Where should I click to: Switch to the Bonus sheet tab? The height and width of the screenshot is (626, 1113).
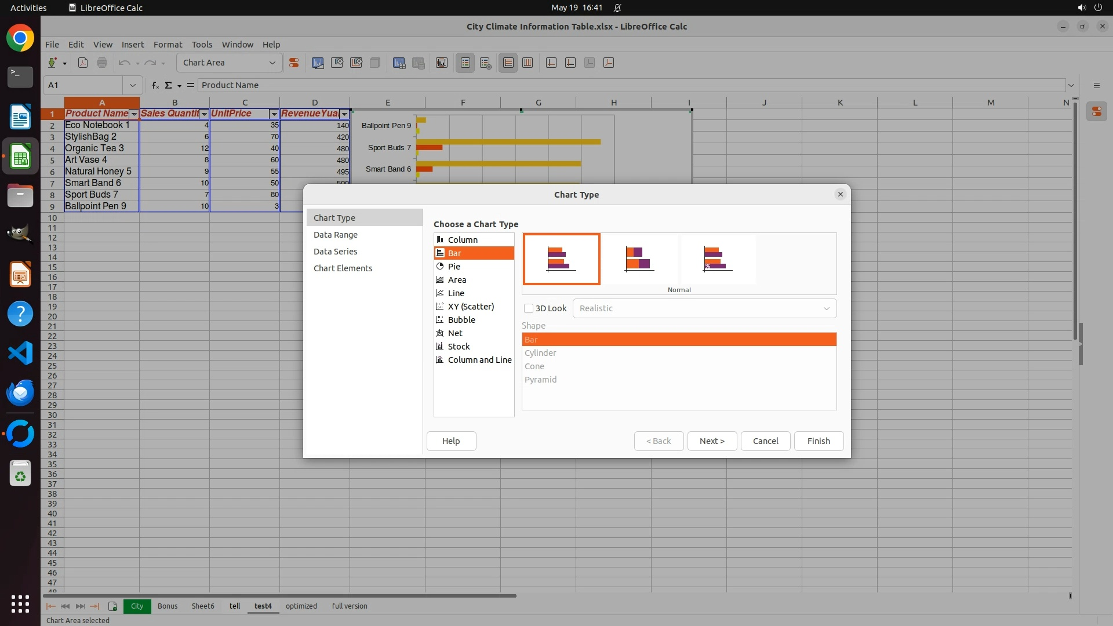[x=168, y=606]
